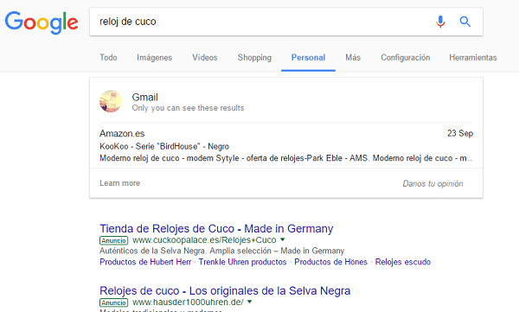Viewport: 519px width, 312px height.
Task: Click the Google logo
Action: click(x=42, y=22)
